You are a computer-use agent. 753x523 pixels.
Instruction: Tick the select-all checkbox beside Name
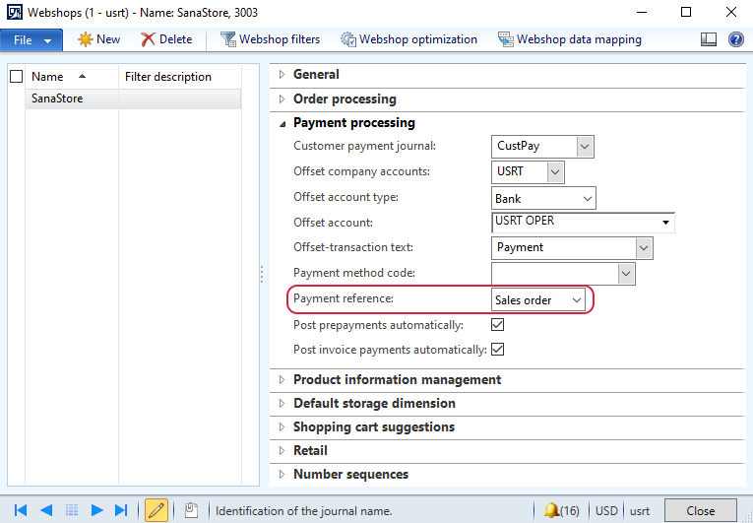click(x=17, y=77)
